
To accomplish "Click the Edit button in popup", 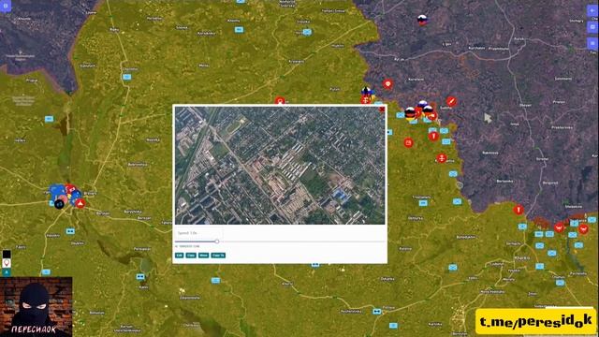I will tap(179, 256).
